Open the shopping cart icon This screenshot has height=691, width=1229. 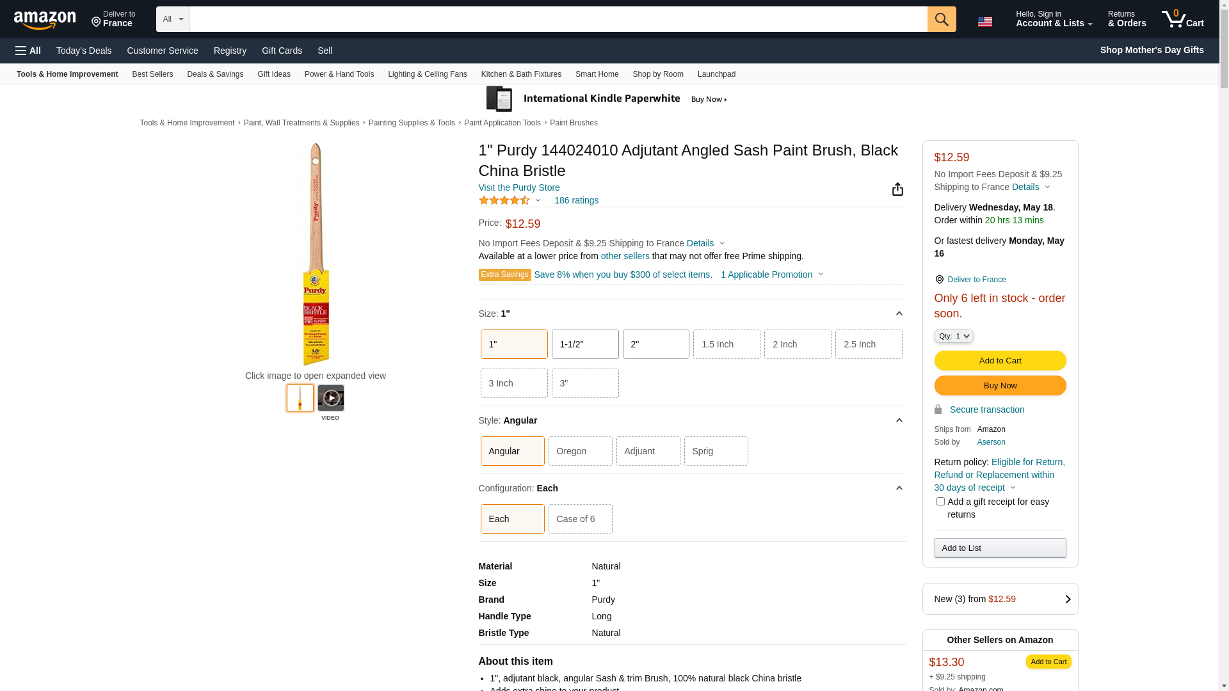1182,19
